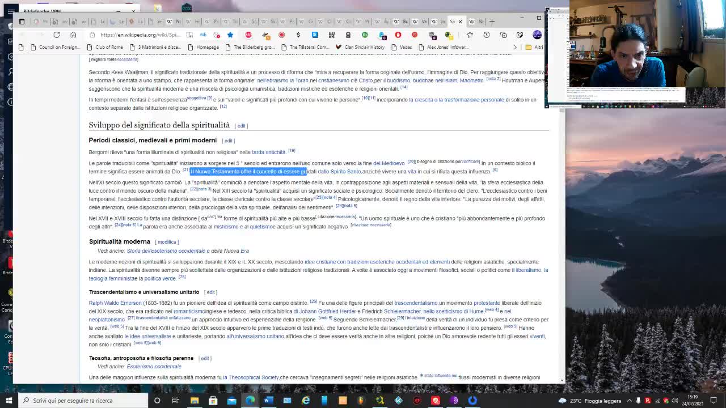Open The Trilateral Com bookmark

click(305, 47)
